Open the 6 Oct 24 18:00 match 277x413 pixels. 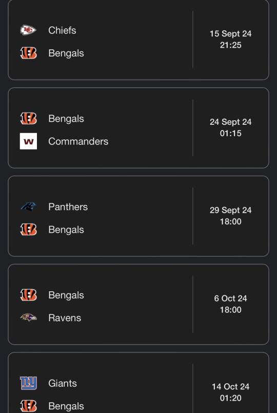[x=138, y=304]
